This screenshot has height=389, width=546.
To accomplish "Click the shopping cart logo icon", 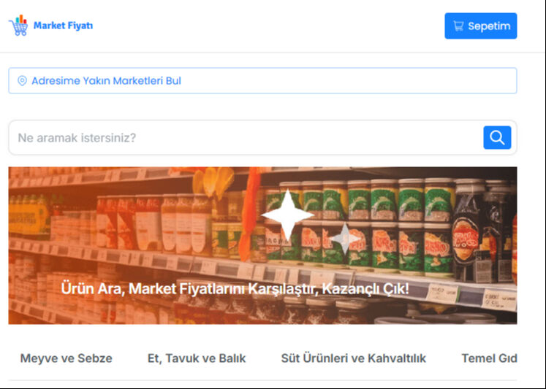I will click(x=18, y=25).
